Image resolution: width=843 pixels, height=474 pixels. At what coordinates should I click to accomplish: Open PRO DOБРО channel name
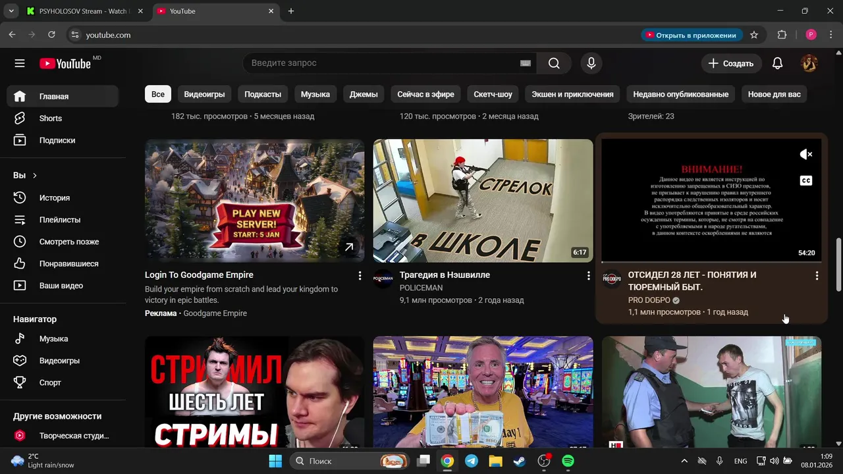pos(649,300)
